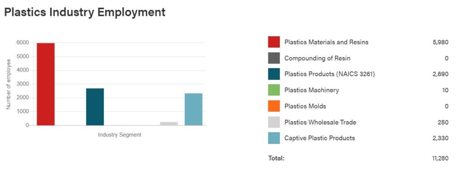Select the tall red bar in chart

[x=46, y=84]
